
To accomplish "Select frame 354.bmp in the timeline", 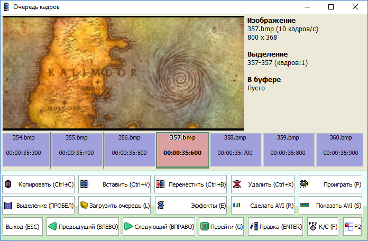I will pyautogui.click(x=26, y=150).
